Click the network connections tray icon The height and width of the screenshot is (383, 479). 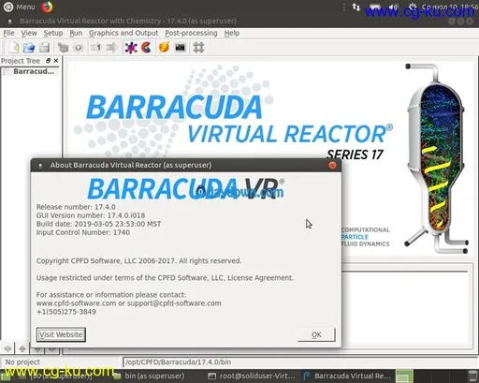click(356, 7)
